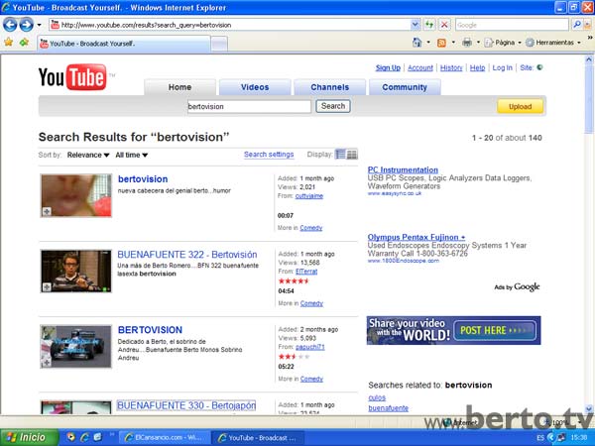Click the YouTube logo
Viewport: 595px width, 446px height.
(x=73, y=78)
